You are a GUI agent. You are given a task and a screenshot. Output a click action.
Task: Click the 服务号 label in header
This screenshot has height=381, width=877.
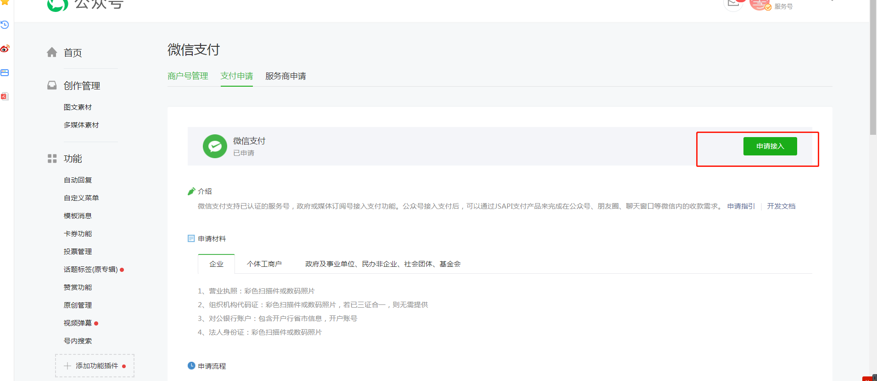coord(783,6)
